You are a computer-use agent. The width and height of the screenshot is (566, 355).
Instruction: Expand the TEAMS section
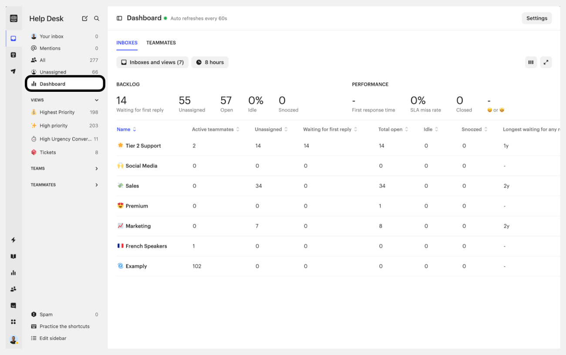point(96,168)
